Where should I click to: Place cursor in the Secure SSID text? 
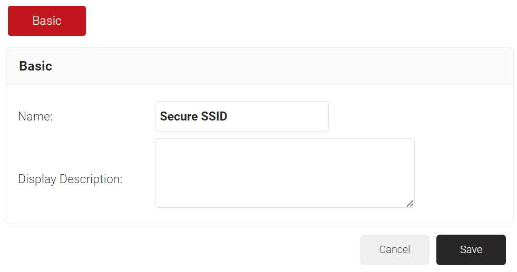193,116
